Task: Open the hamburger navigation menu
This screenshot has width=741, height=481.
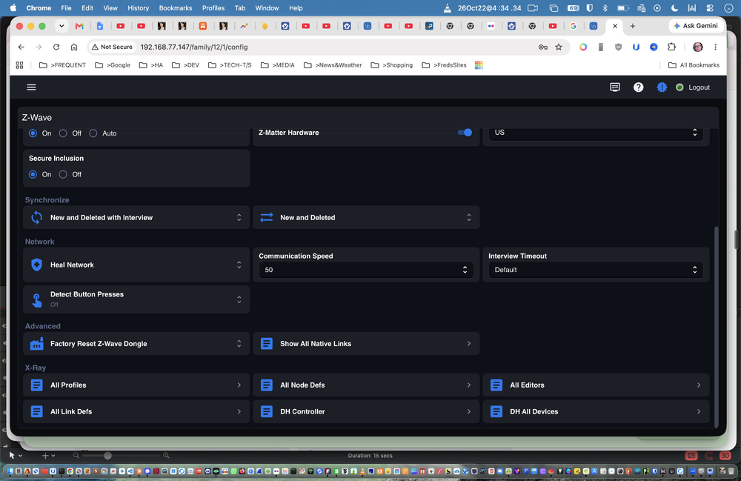Action: click(31, 87)
